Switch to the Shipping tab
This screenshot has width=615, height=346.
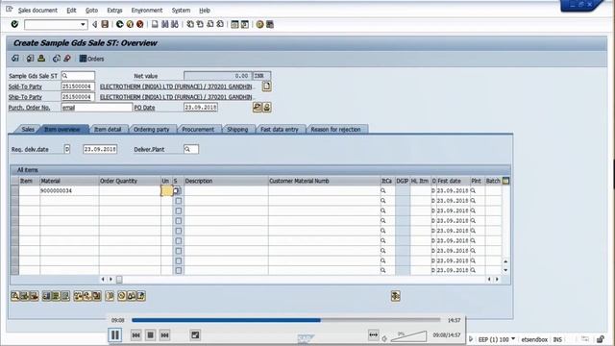click(237, 129)
